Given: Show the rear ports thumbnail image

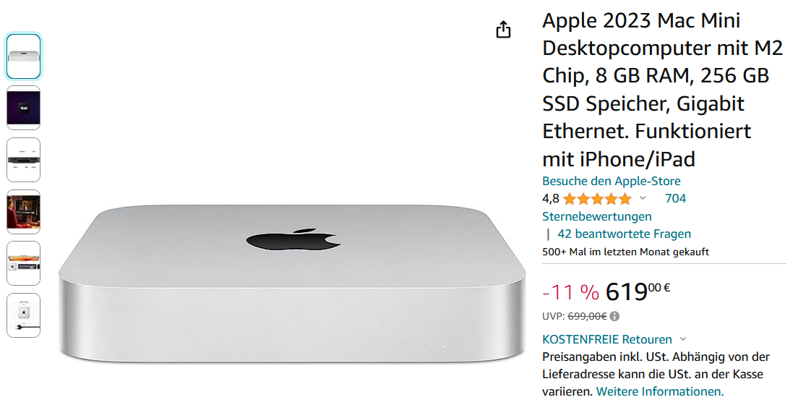Looking at the screenshot, I should [x=24, y=160].
